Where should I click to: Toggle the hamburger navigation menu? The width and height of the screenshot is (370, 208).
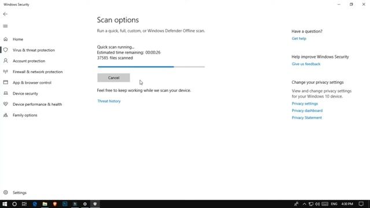(x=5, y=26)
